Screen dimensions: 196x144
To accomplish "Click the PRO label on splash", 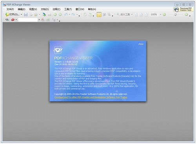I will (141, 44).
